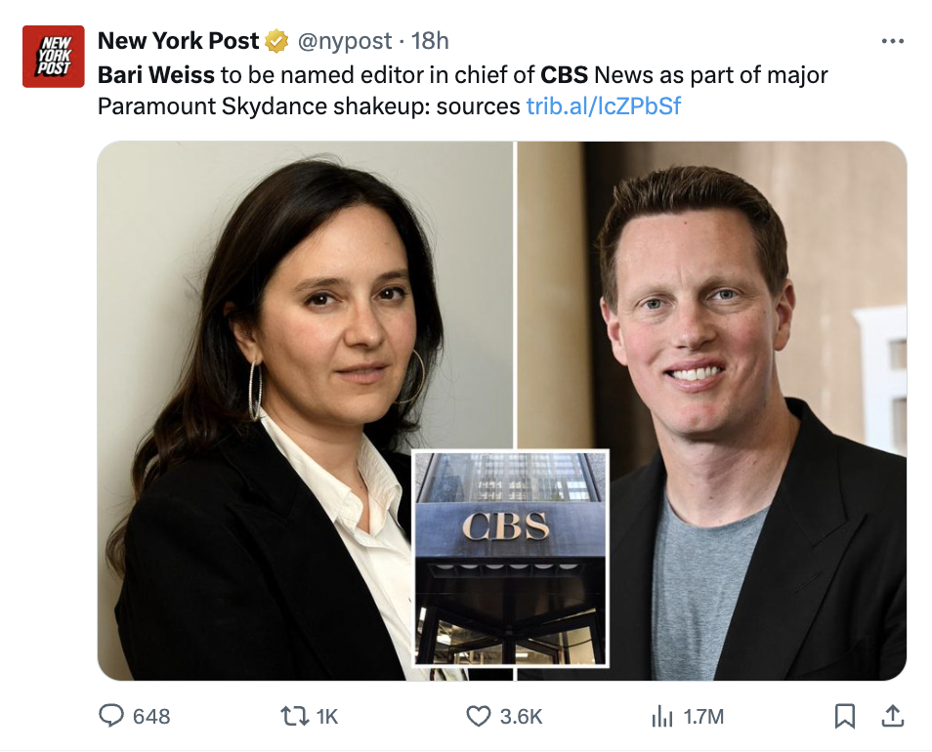This screenshot has height=752, width=932.
Task: Click the share upload arrow icon
Action: (892, 716)
